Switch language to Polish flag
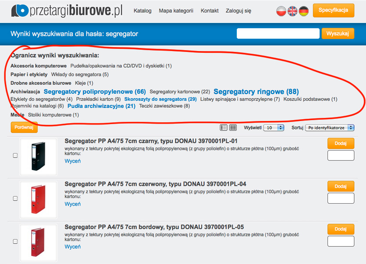366x264 pixels. coord(281,11)
